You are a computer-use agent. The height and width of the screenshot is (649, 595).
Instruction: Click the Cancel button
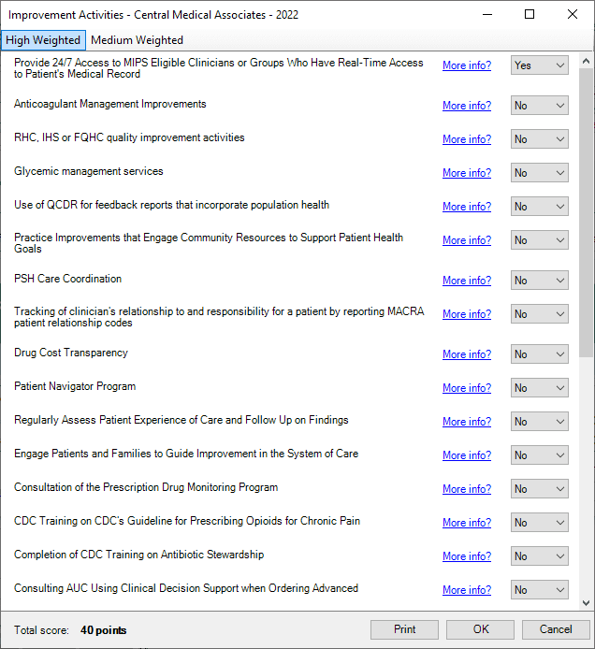coord(556,629)
